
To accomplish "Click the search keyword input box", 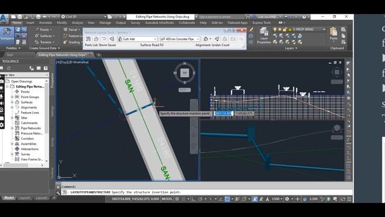I will [x=221, y=17].
